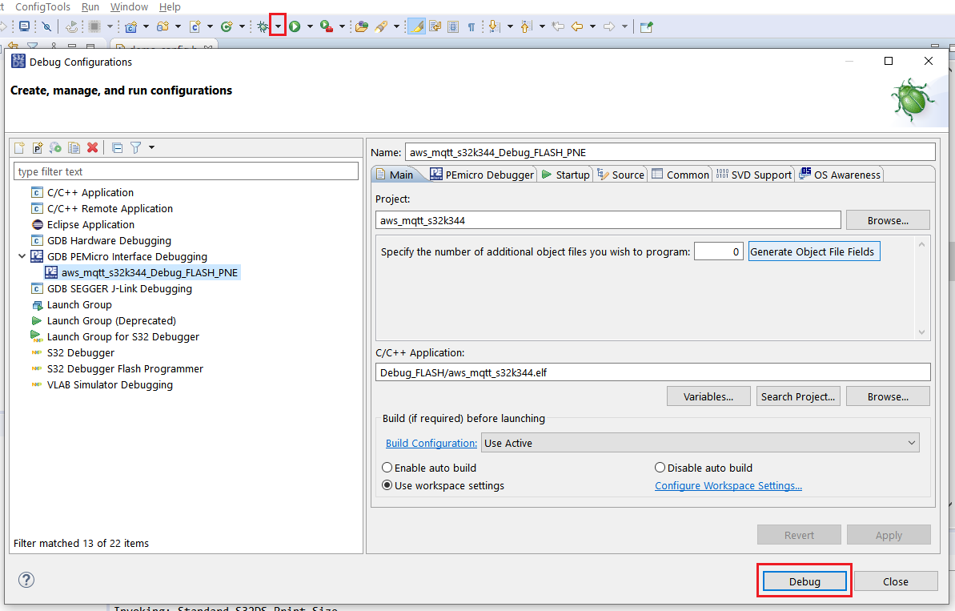Delete selected launch configuration with red X
The image size is (955, 611).
click(93, 147)
